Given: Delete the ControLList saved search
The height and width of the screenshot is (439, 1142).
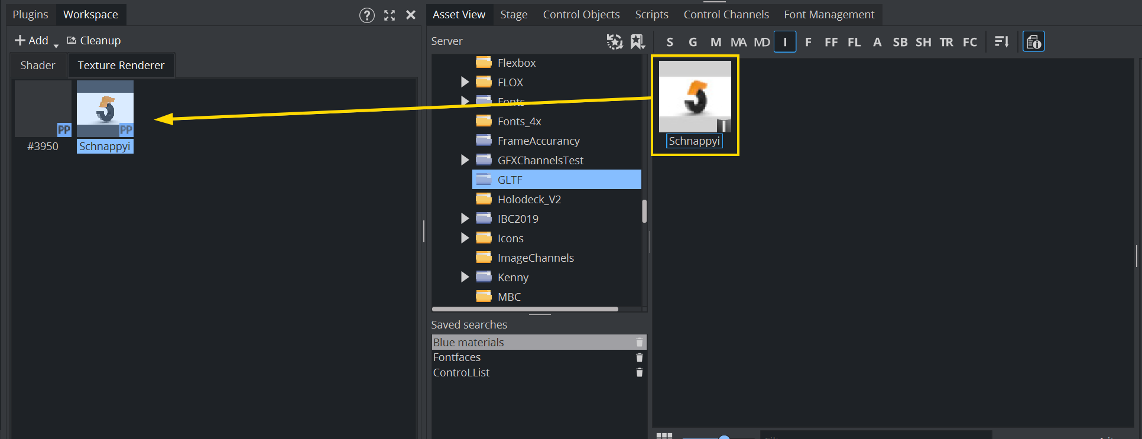Looking at the screenshot, I should click(639, 373).
